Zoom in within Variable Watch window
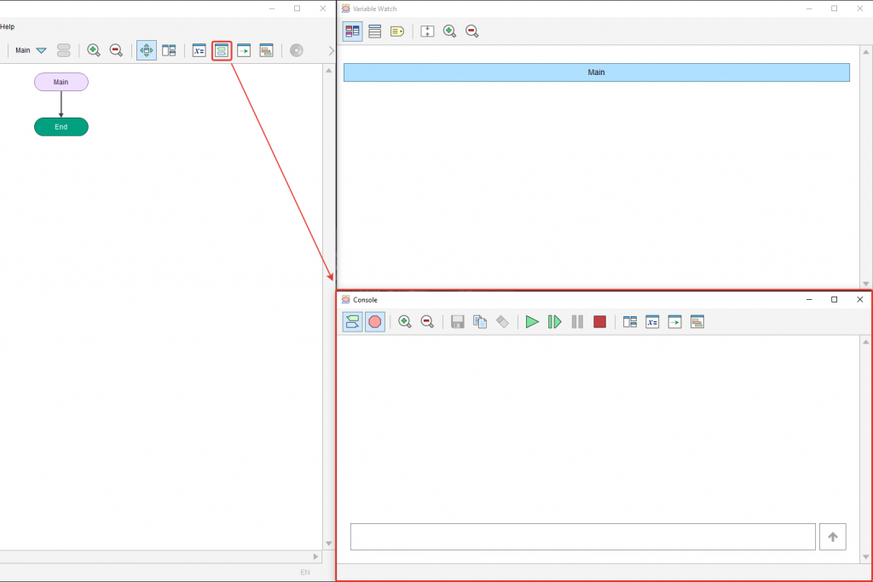The width and height of the screenshot is (873, 582). pyautogui.click(x=449, y=32)
